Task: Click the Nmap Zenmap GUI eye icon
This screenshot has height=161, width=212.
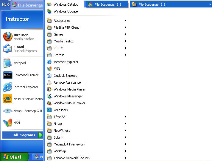Action: (x=8, y=111)
